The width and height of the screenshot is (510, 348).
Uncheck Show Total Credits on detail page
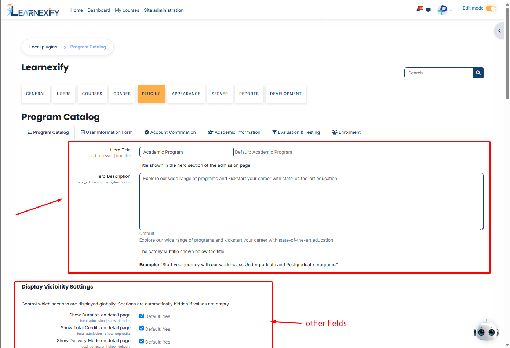pos(142,329)
